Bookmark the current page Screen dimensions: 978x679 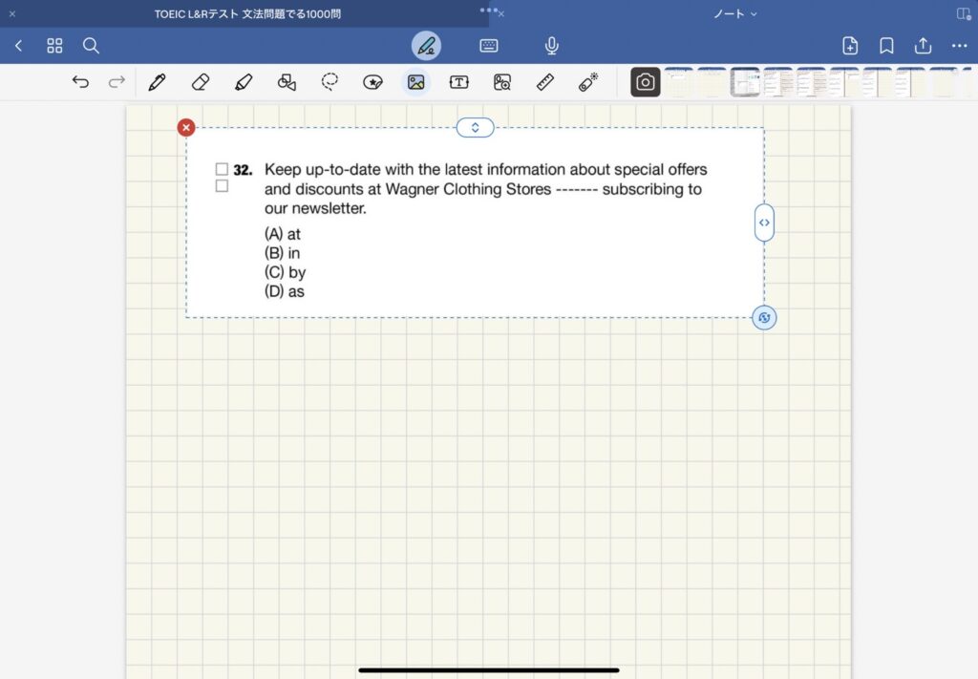pos(886,46)
